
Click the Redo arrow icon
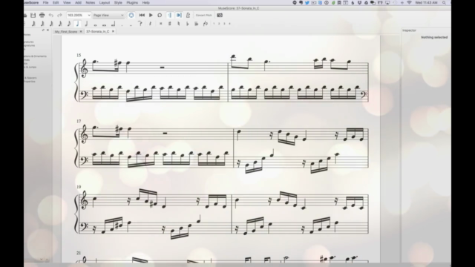click(59, 15)
